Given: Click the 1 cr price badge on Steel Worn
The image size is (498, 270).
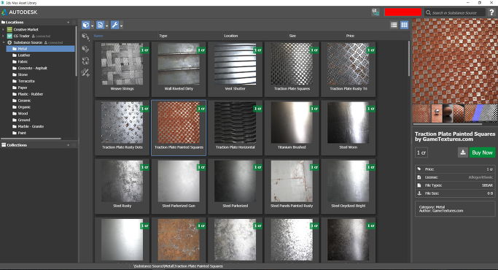Looking at the screenshot, I should [x=370, y=109].
